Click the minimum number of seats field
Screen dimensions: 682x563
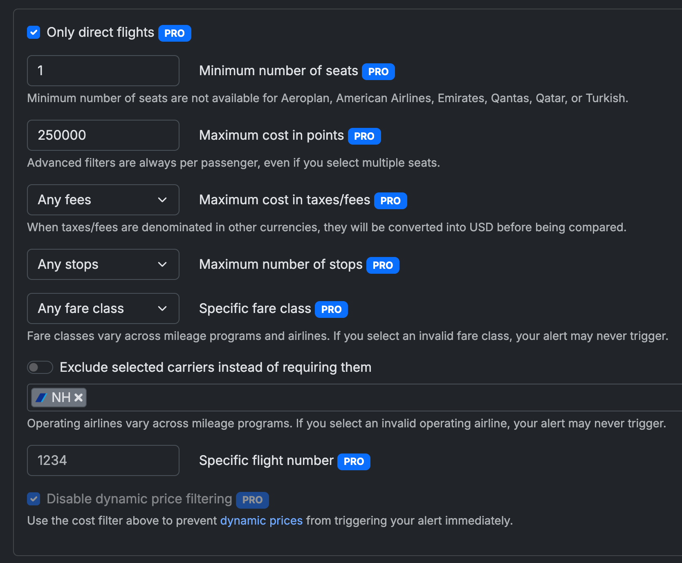click(x=103, y=71)
